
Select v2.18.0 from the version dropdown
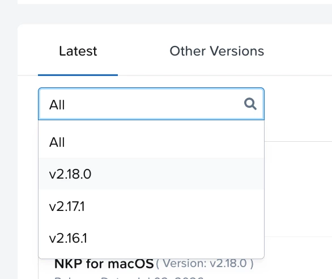[151, 174]
